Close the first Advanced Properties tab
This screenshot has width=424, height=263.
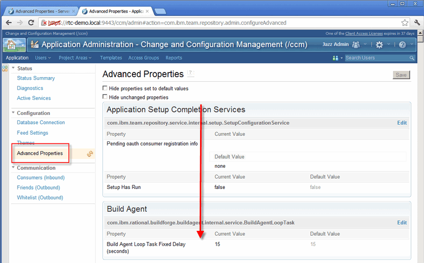[73, 11]
